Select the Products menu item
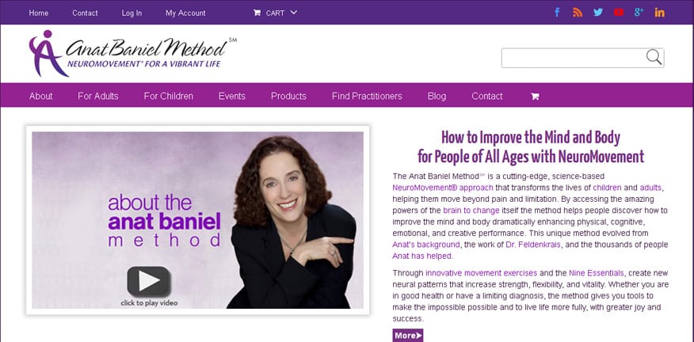Viewport: 694px width, 342px height. [288, 96]
